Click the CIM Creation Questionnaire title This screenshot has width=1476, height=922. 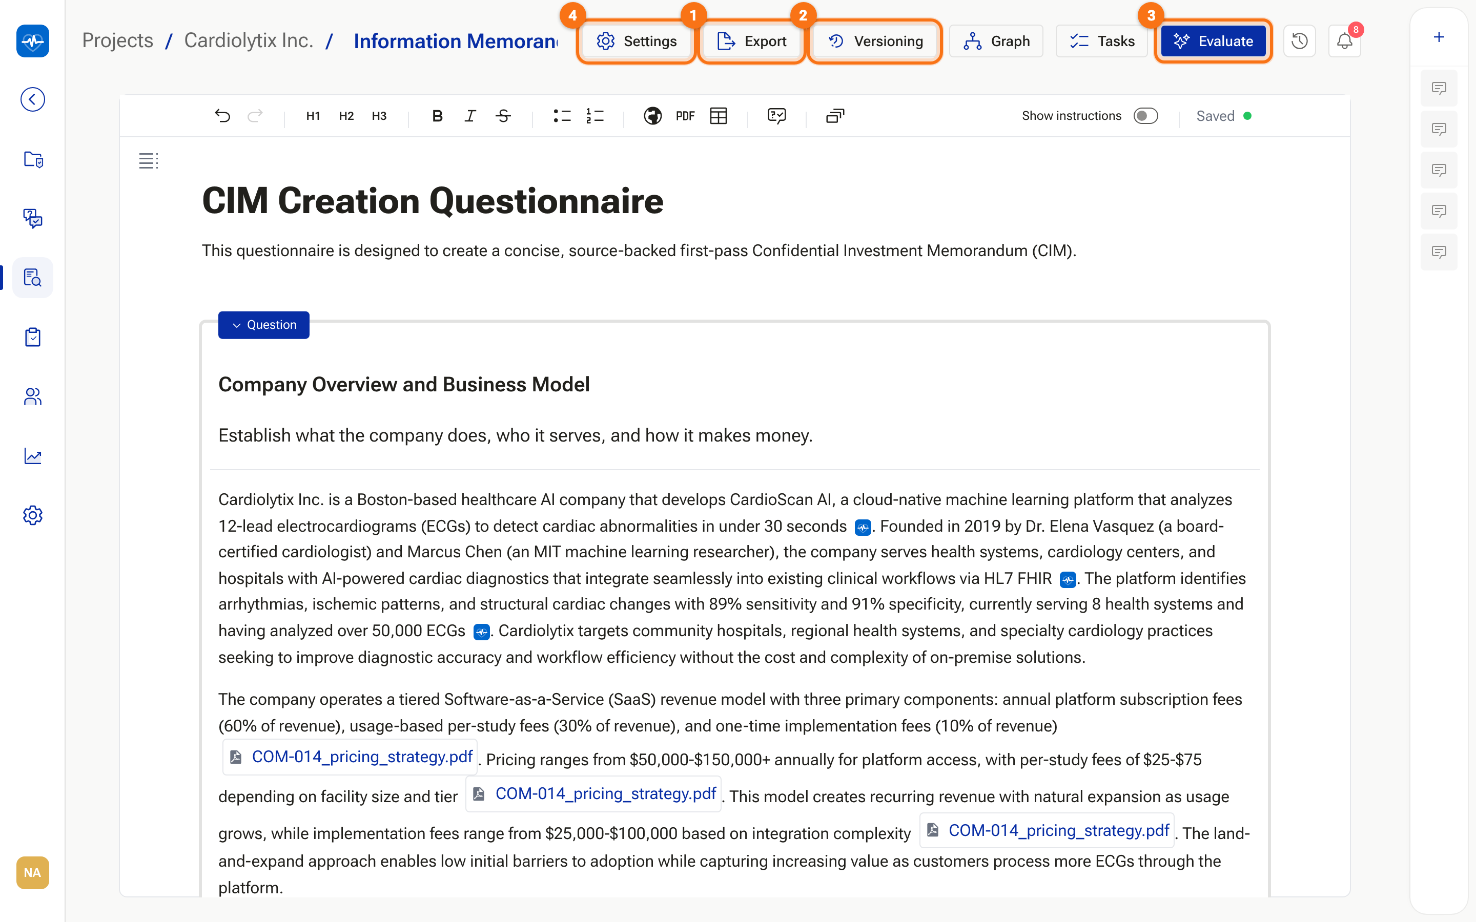coord(433,201)
